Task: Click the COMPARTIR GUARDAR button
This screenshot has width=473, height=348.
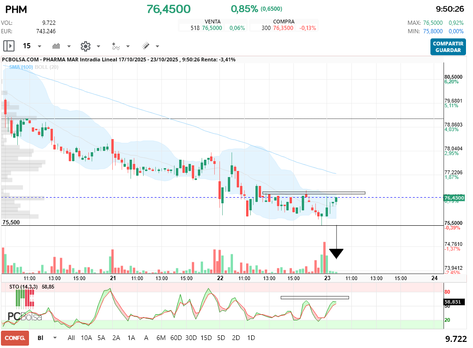Action: point(448,47)
